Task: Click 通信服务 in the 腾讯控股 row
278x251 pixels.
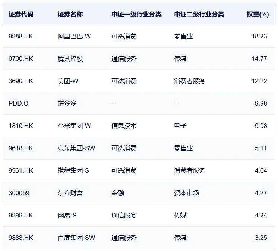Action: pos(124,59)
